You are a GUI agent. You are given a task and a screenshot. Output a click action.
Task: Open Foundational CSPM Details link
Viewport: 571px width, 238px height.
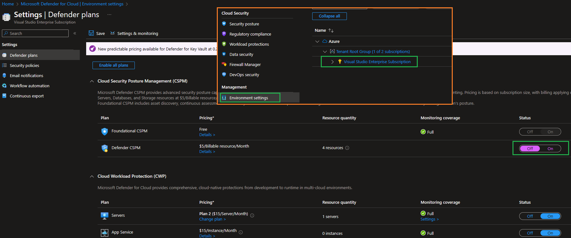click(x=207, y=135)
